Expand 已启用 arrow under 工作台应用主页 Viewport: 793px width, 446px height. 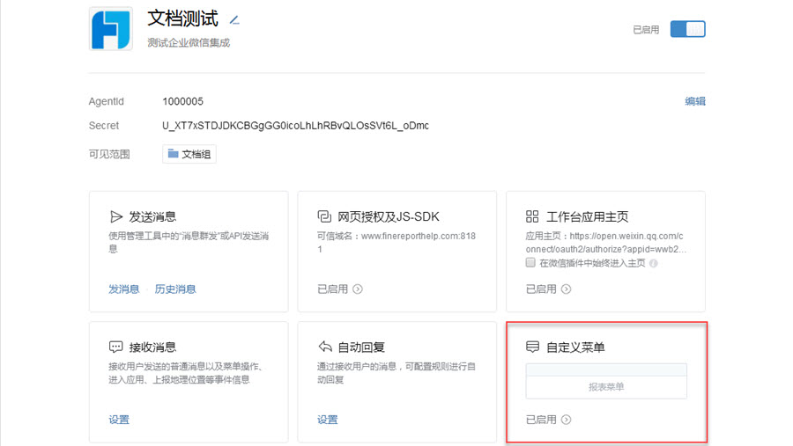pos(566,289)
